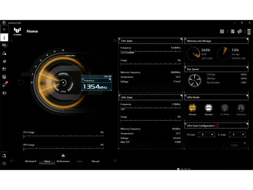Open the Game Library folder icon
This screenshot has width=253, height=190.
coord(4,69)
